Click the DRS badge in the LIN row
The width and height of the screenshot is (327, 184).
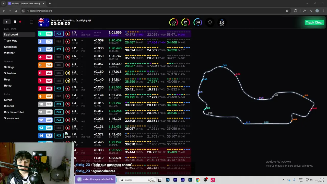coord(59,41)
